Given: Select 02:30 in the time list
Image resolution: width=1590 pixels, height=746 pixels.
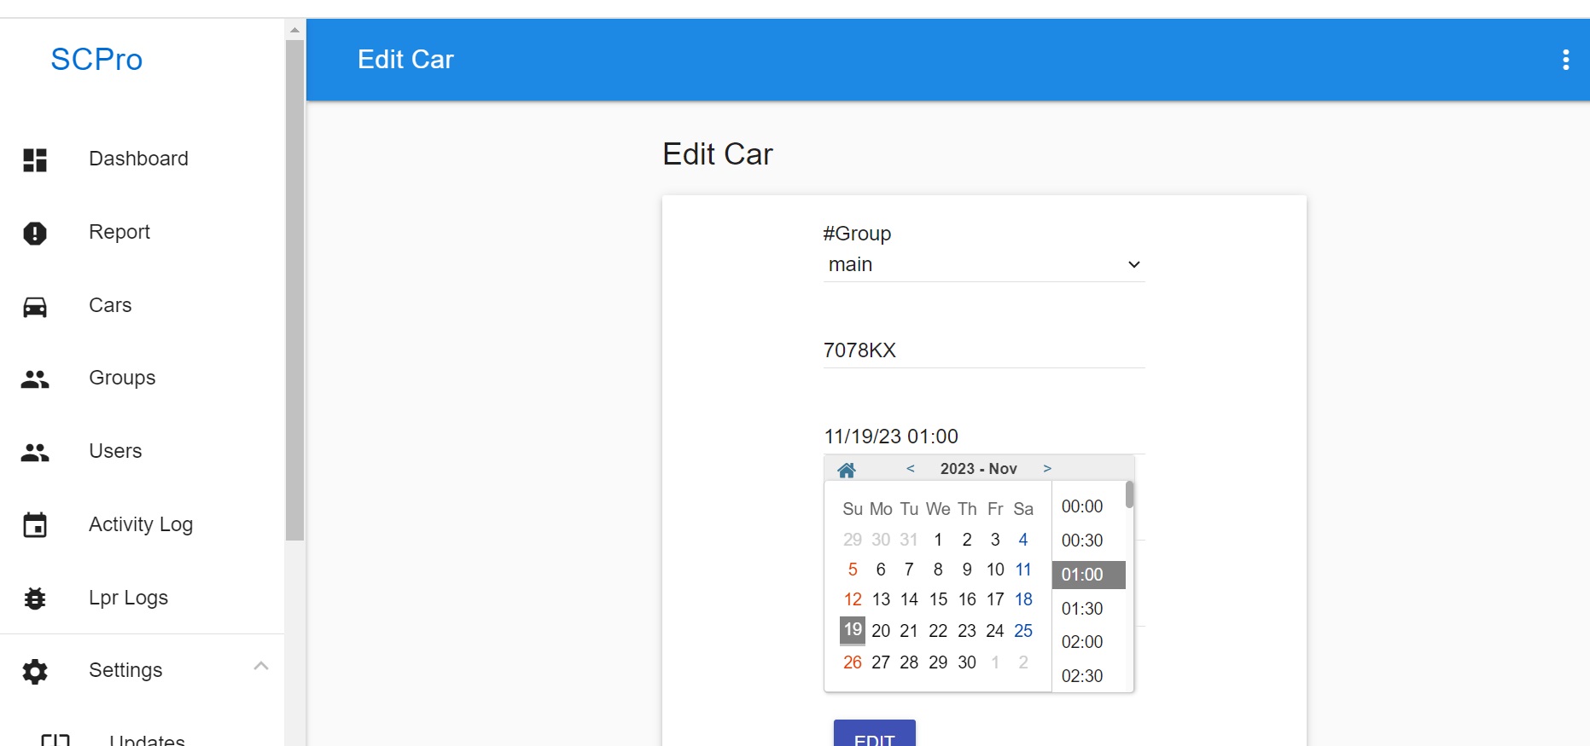Looking at the screenshot, I should point(1082,676).
